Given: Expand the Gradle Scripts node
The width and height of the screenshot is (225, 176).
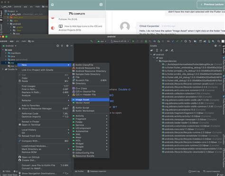Looking at the screenshot, I should pos(3,69).
